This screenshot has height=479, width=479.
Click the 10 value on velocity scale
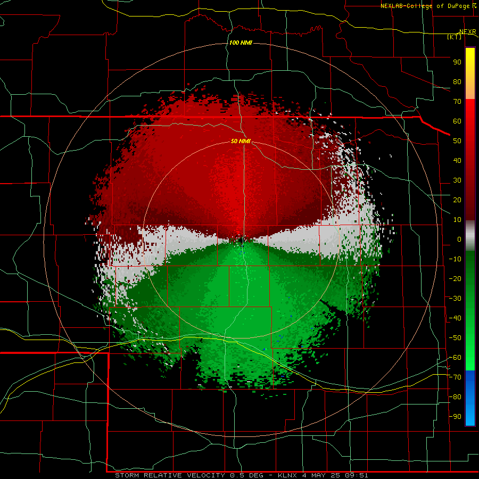(x=457, y=220)
